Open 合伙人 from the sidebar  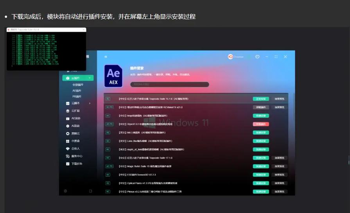click(x=75, y=149)
